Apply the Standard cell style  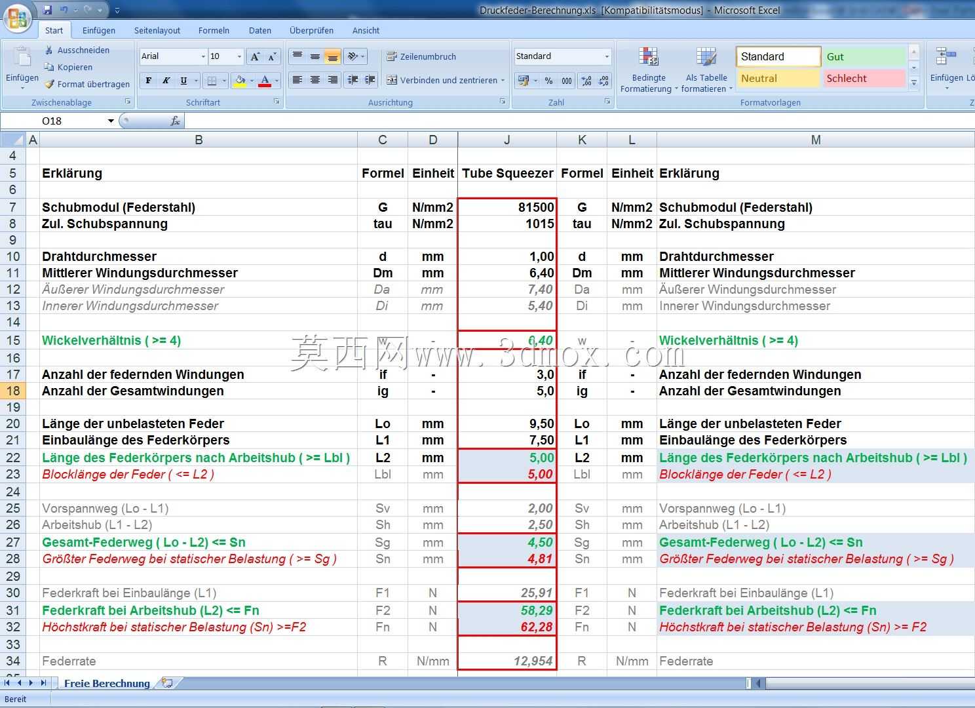tap(778, 56)
